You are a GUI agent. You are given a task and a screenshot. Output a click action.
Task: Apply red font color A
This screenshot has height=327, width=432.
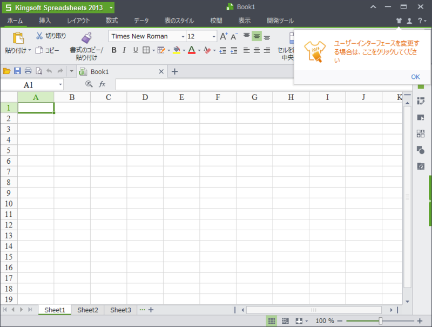tap(192, 50)
